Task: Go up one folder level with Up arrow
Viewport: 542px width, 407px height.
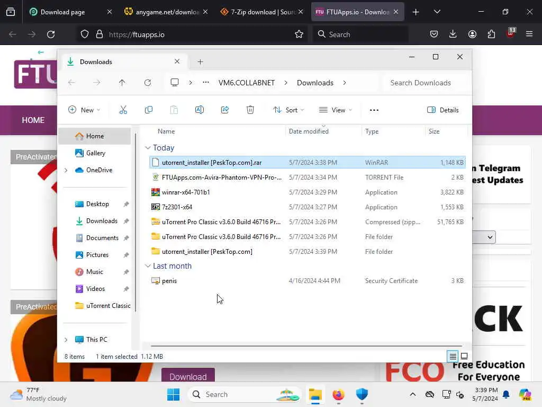Action: click(122, 83)
